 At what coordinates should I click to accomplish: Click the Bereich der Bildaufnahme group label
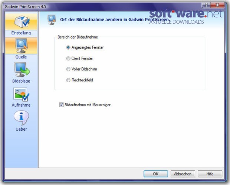78,37
